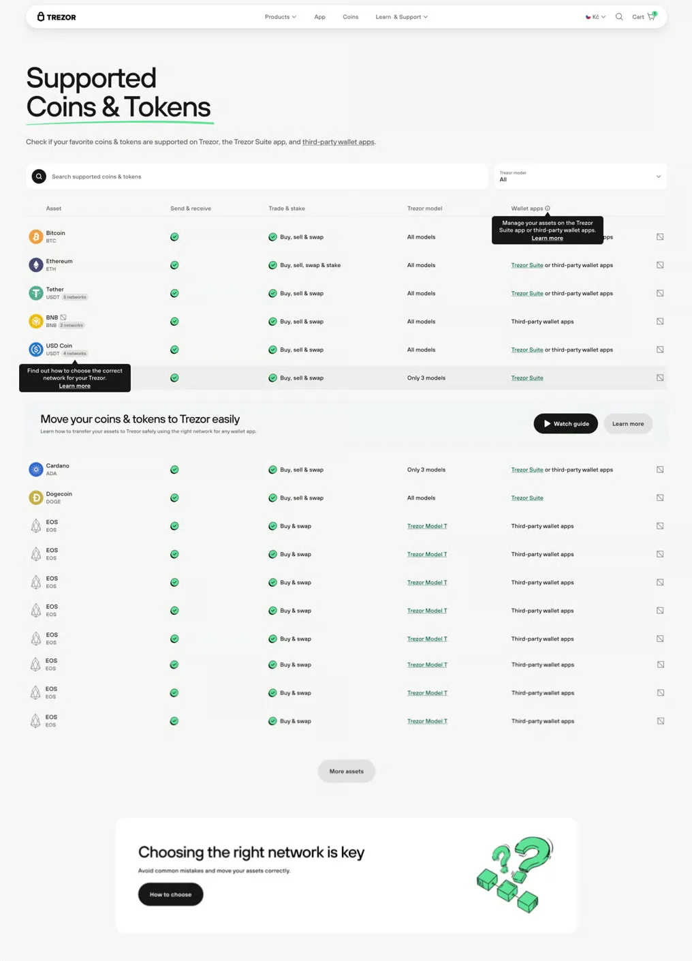Image resolution: width=692 pixels, height=961 pixels.
Task: Open the Coins menu item
Action: pos(351,17)
